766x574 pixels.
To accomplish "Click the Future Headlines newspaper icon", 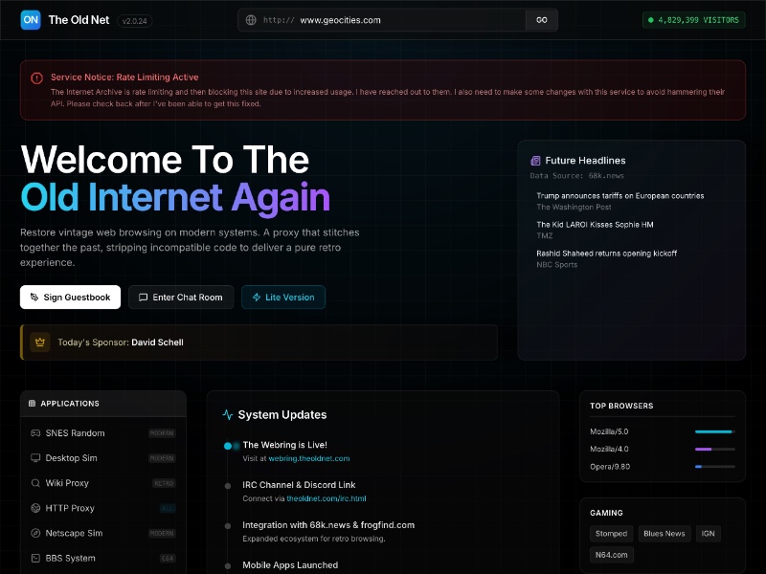I will [536, 161].
